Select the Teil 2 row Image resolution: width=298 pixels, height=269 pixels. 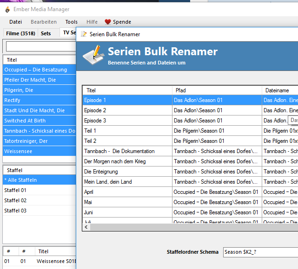[x=190, y=141]
